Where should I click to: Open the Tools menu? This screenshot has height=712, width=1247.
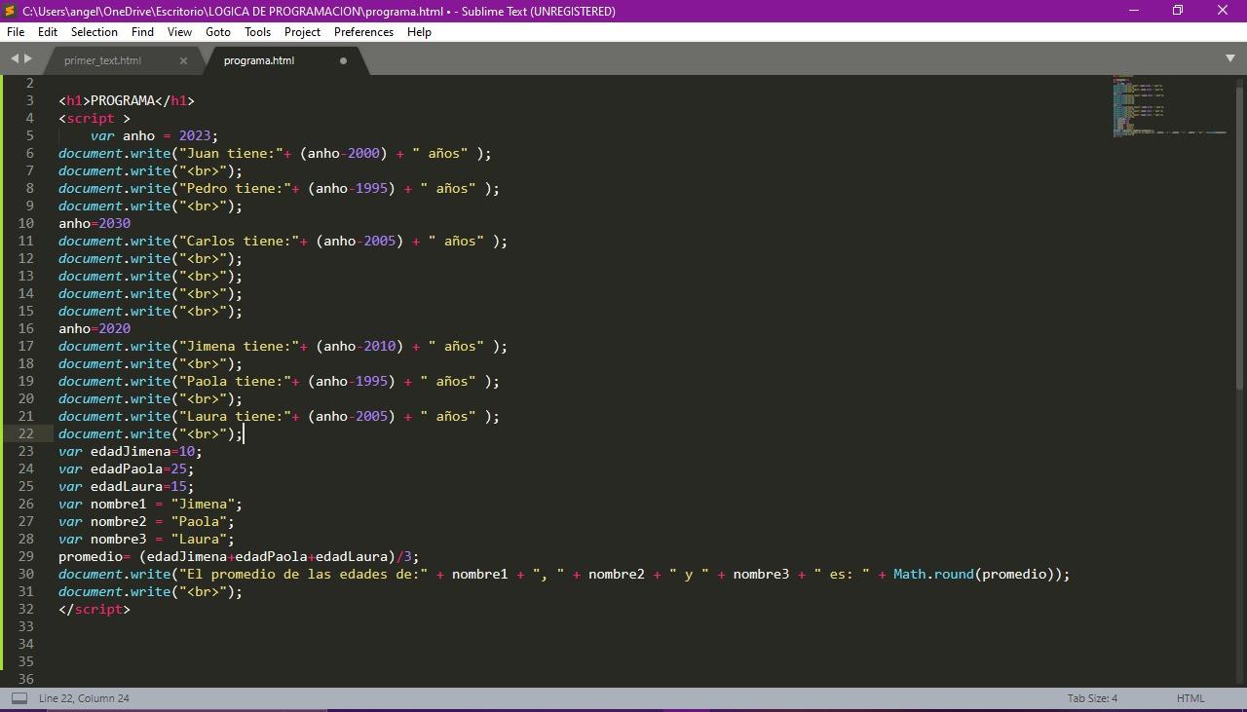coord(257,32)
